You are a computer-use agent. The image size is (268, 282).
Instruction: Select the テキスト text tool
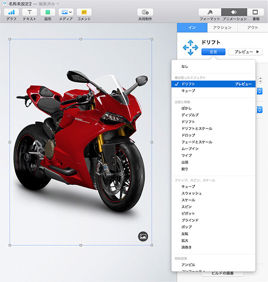tap(29, 12)
